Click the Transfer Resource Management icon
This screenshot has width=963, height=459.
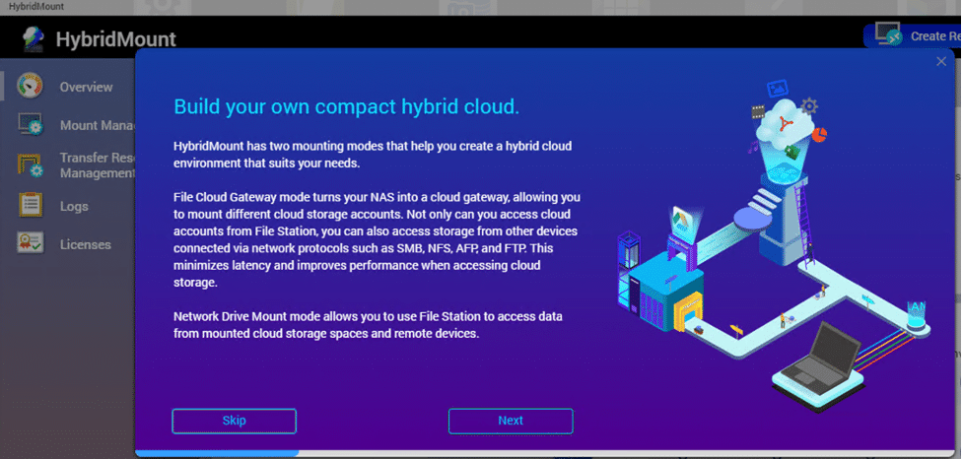point(31,165)
